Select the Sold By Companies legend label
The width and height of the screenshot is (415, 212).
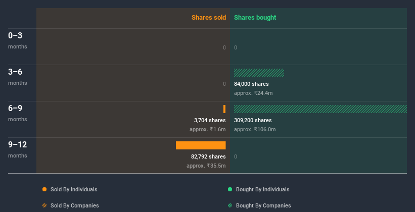click(75, 205)
